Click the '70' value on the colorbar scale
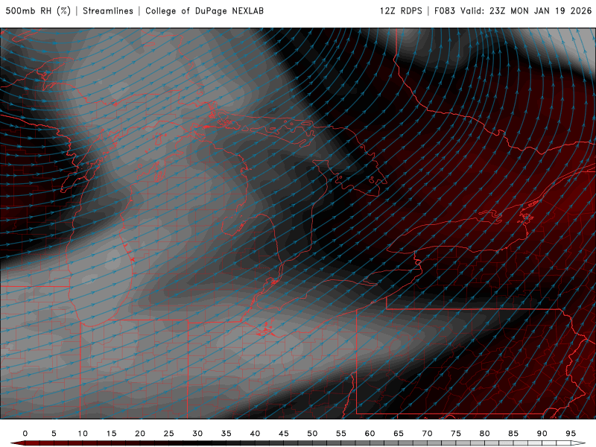 427,434
